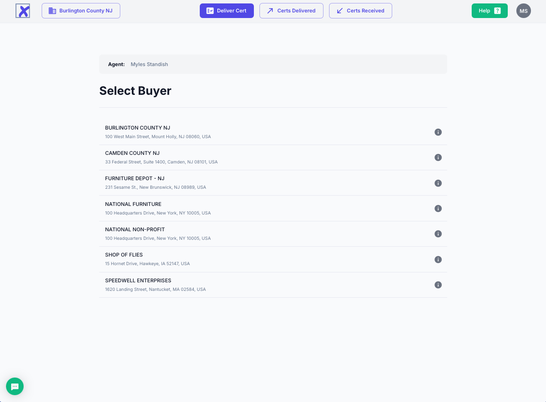Click info icon for Speedwell Enterprises
This screenshot has width=546, height=402.
pyautogui.click(x=438, y=285)
